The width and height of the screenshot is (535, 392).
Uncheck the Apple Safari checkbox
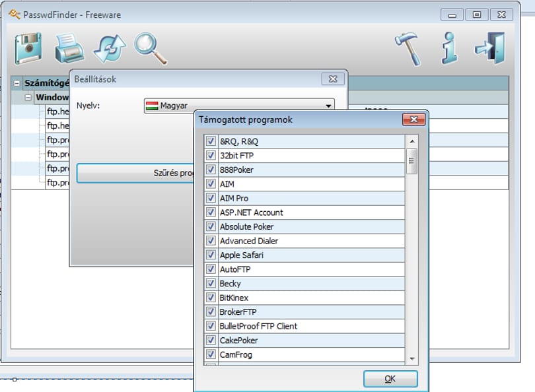pyautogui.click(x=211, y=255)
